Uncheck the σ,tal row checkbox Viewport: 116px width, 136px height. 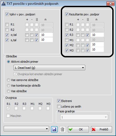(x=7, y=35)
